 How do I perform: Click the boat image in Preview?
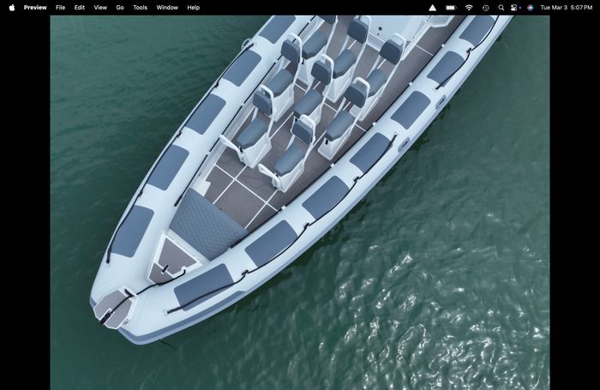(300, 202)
